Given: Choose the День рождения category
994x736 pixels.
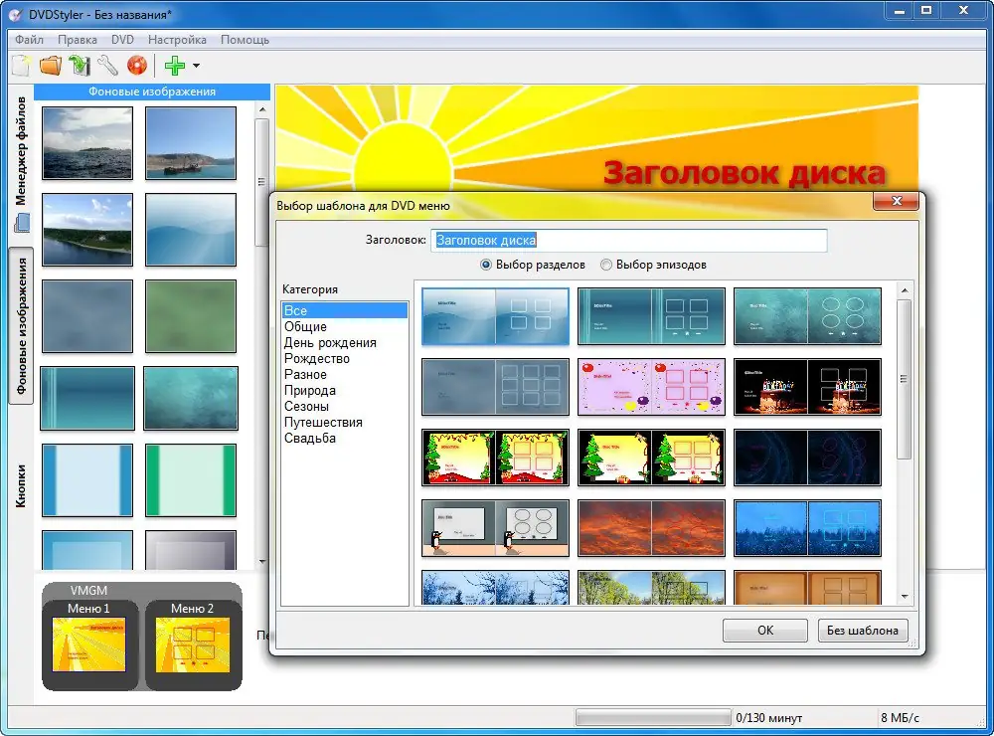Looking at the screenshot, I should coord(330,342).
